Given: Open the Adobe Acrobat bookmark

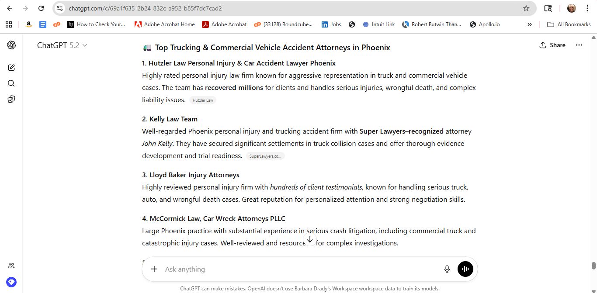Looking at the screenshot, I should point(224,24).
